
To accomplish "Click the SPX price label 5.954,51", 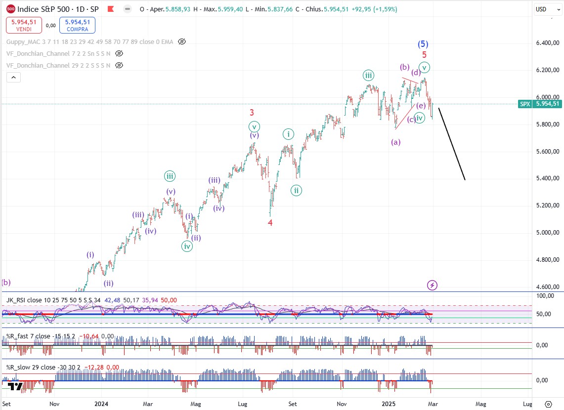I will [540, 104].
